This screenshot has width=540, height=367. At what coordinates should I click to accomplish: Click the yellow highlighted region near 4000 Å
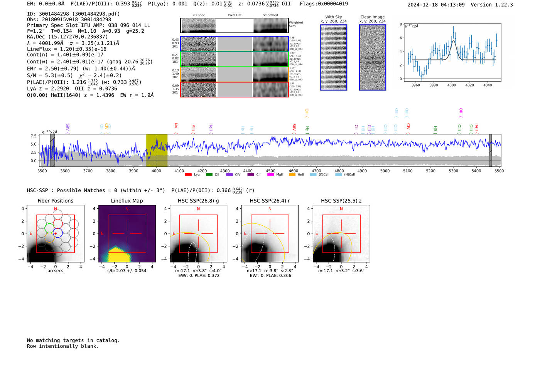pos(157,150)
